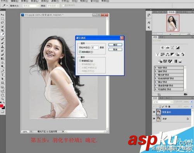Add a Hue/Saturation adjustment
Viewport: 194px width, 153px height.
(x=163, y=54)
